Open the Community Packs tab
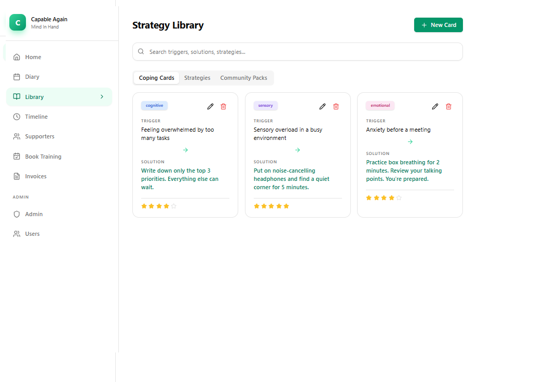 243,77
